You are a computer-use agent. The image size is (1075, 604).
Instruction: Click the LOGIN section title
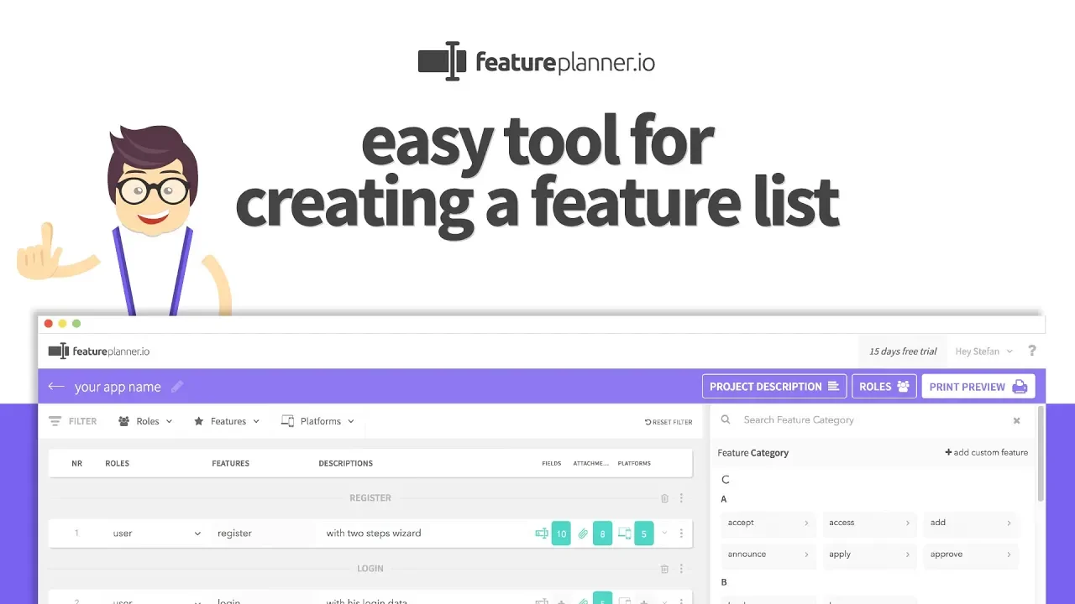(370, 569)
